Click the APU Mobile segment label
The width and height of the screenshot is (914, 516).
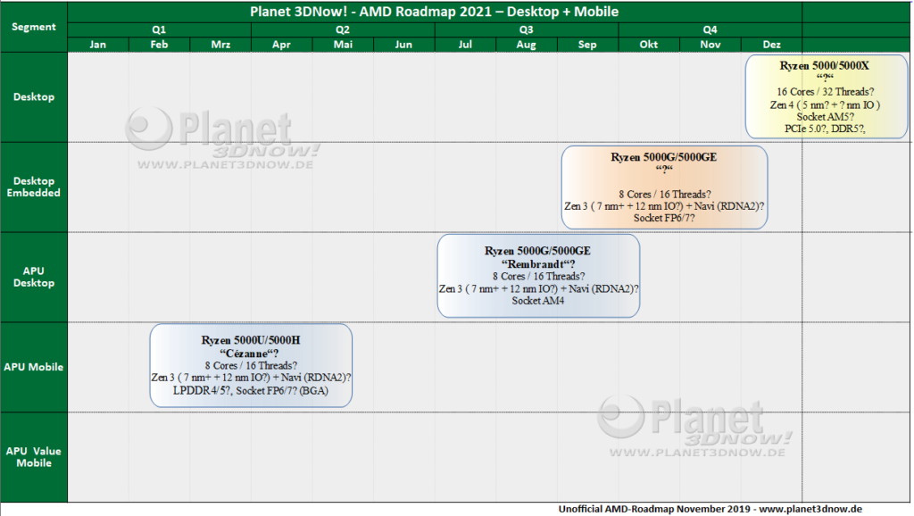pos(34,367)
